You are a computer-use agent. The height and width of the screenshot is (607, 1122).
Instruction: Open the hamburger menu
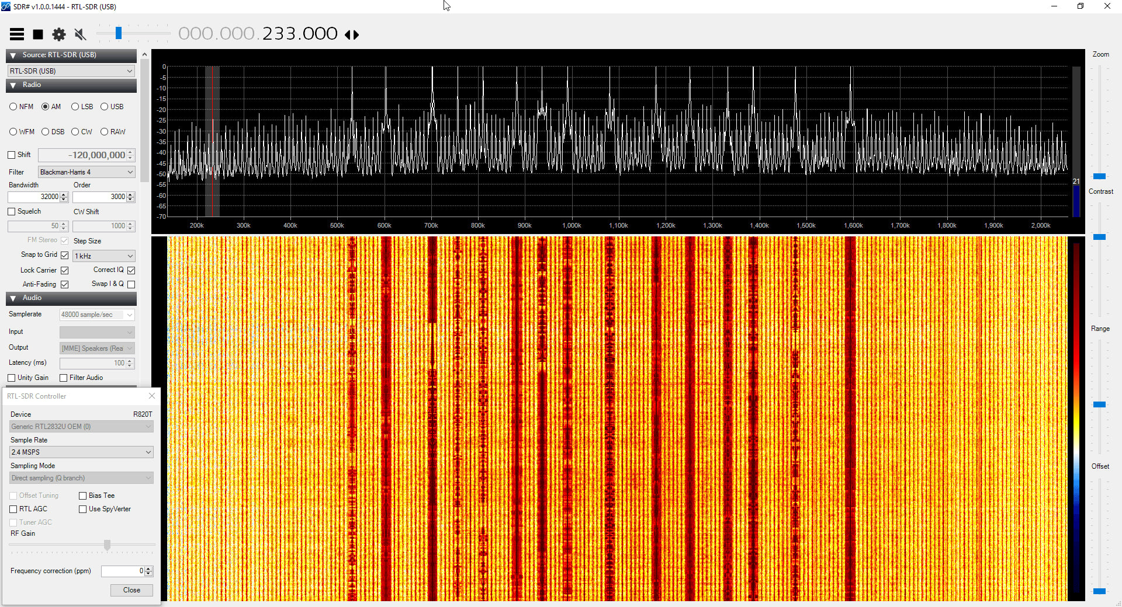click(17, 34)
